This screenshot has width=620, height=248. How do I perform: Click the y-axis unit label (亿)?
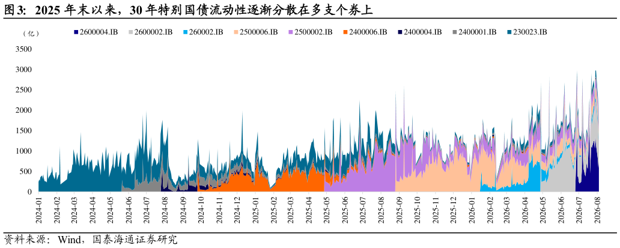31,34
